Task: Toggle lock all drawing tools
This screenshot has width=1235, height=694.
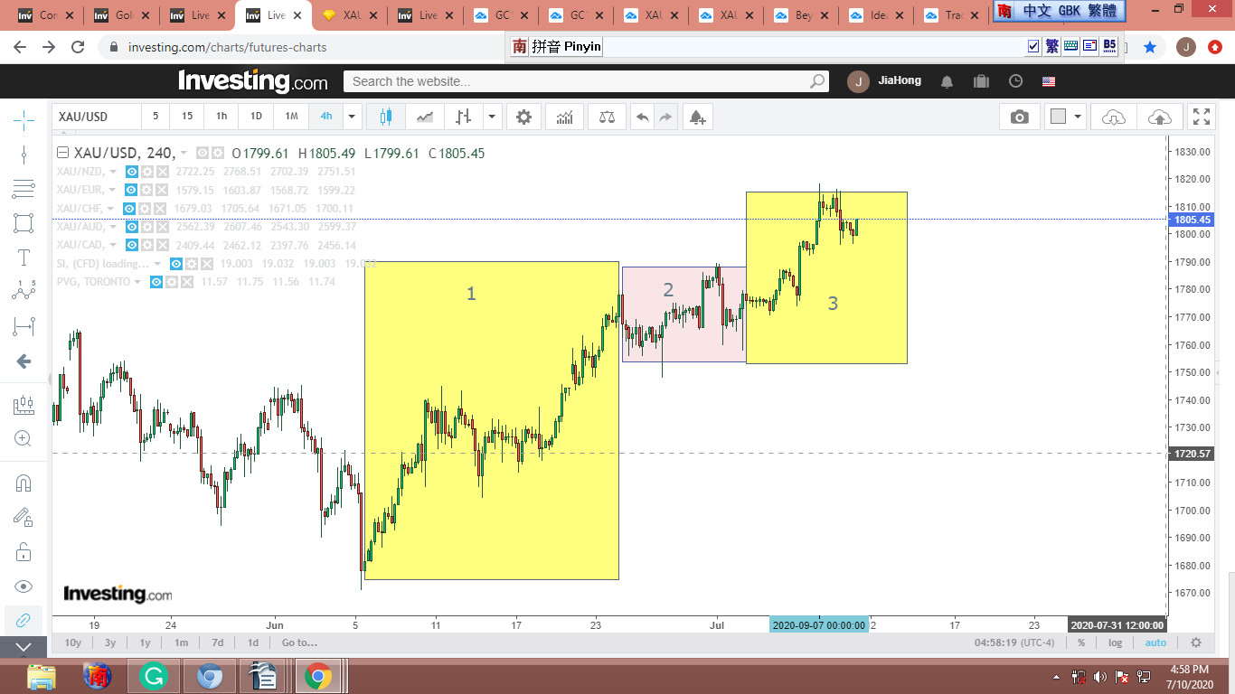Action: click(24, 551)
